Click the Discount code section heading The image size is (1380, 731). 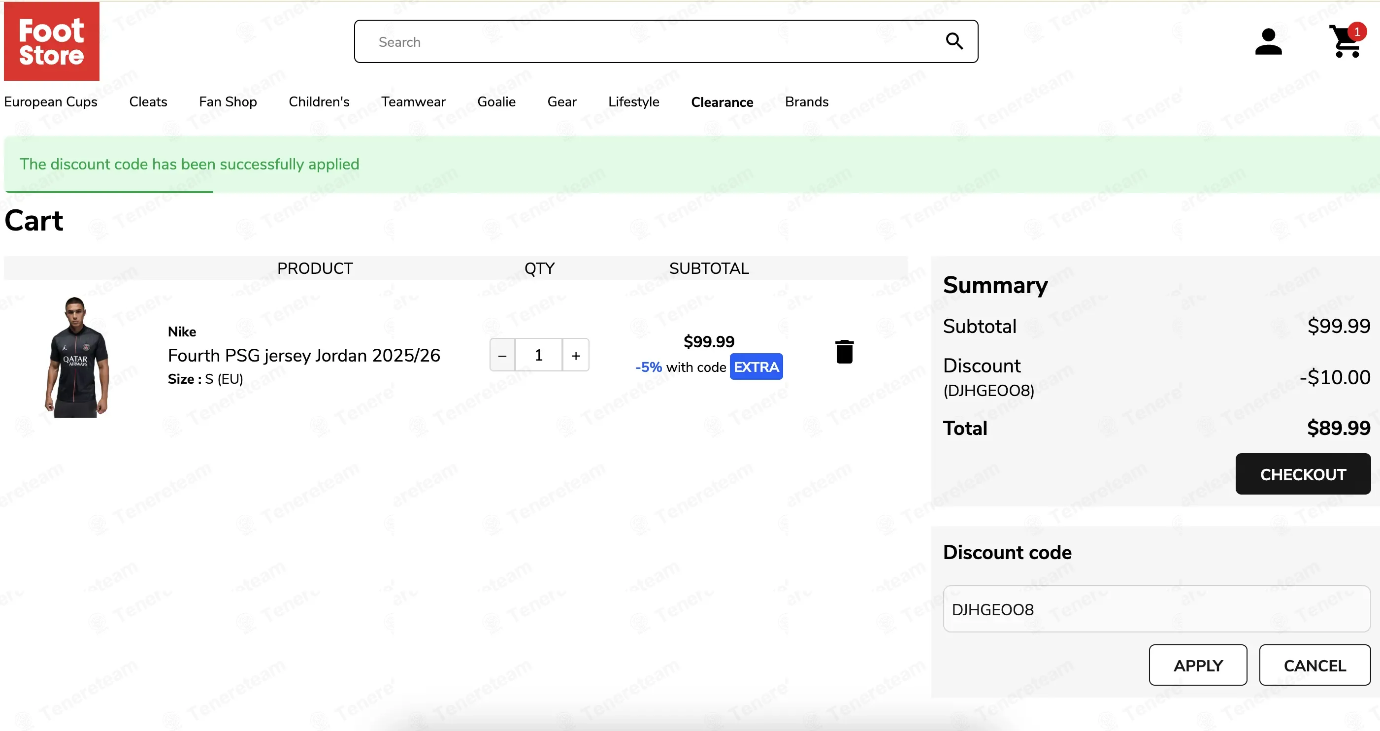point(1008,553)
